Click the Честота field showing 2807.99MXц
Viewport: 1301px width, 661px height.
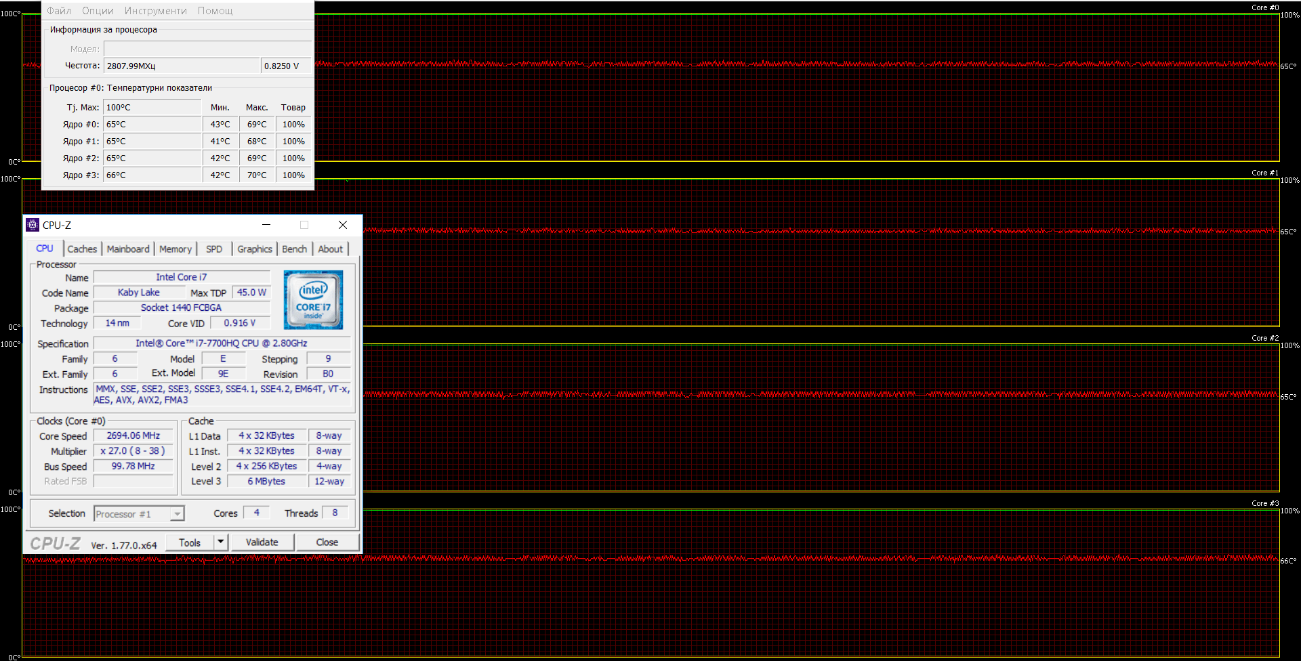click(x=181, y=66)
